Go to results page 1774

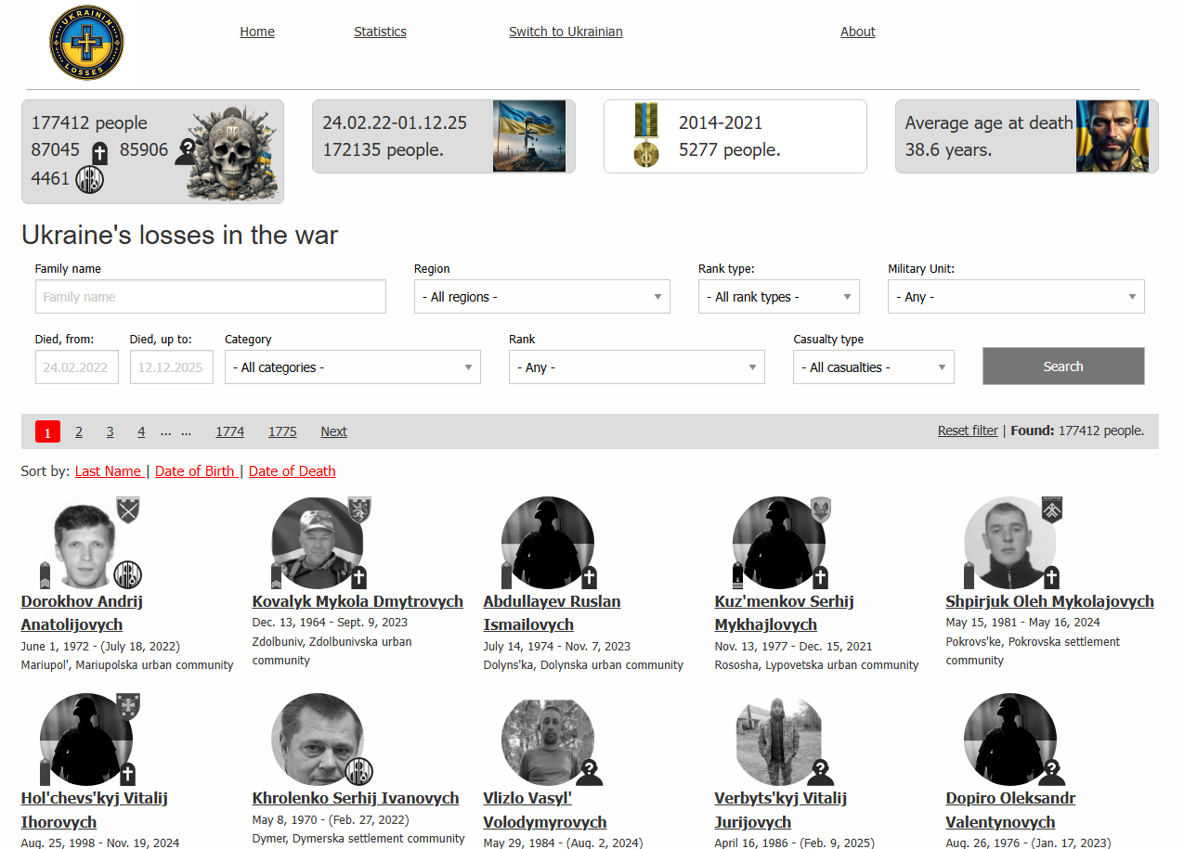(x=230, y=431)
